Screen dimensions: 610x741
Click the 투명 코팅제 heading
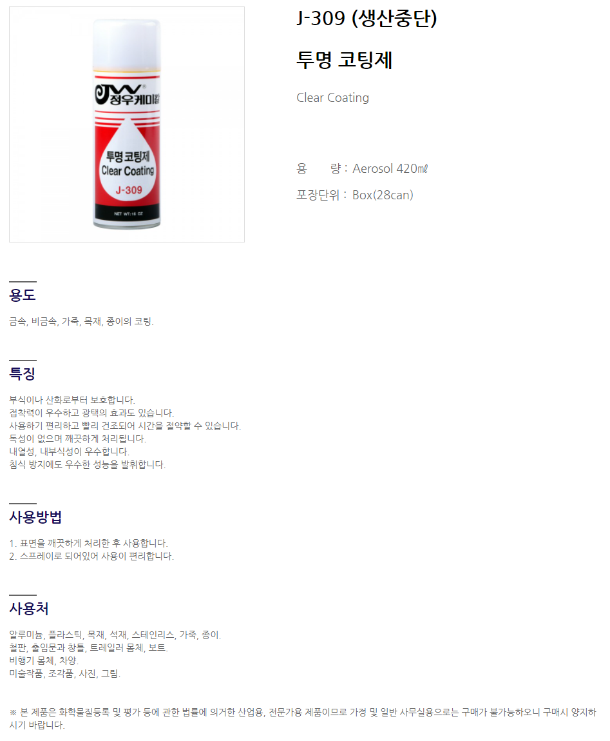coord(344,60)
